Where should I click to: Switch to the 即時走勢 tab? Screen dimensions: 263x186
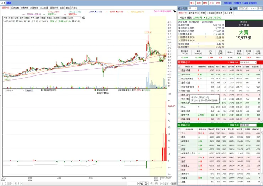pos(15,8)
